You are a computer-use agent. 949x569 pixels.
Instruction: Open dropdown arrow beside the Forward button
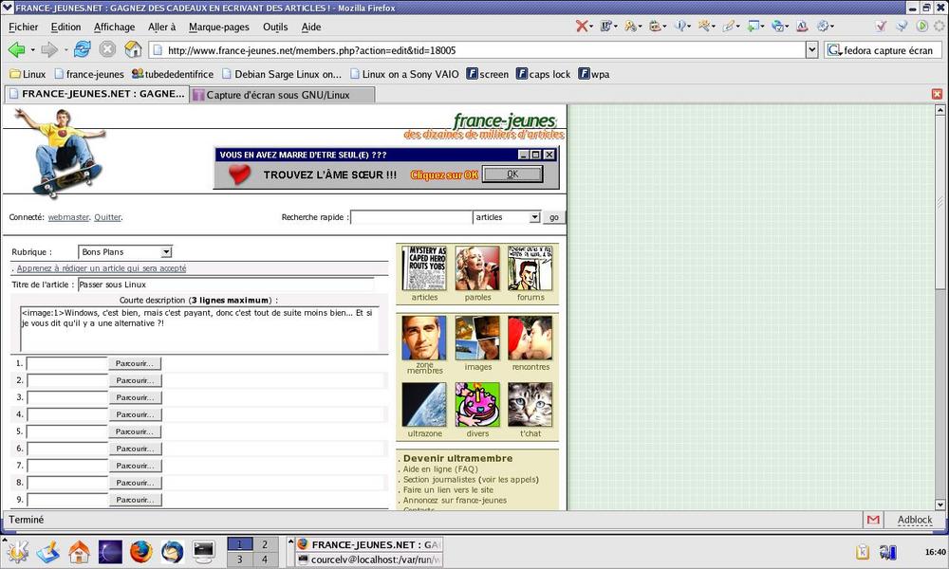tap(65, 50)
